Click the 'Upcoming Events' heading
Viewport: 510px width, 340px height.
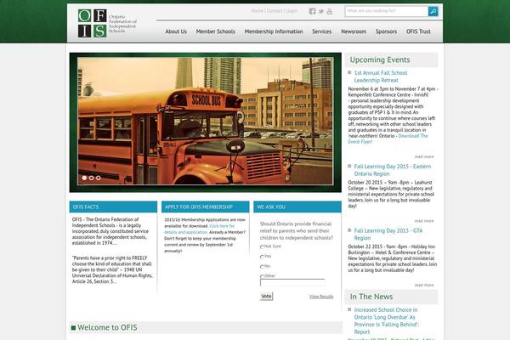380,59
